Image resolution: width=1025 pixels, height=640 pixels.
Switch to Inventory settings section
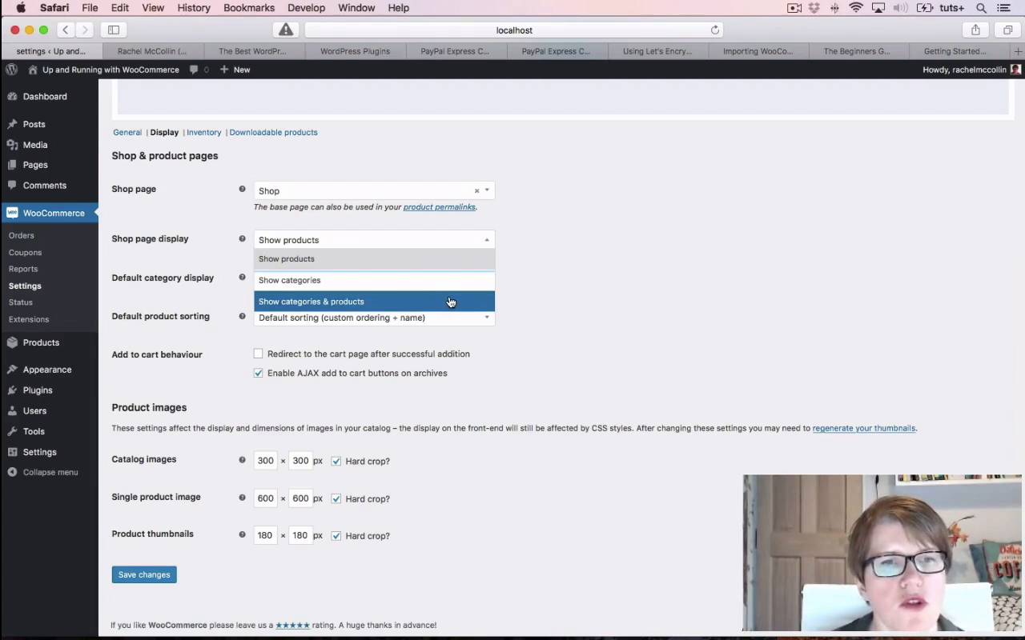tap(203, 133)
